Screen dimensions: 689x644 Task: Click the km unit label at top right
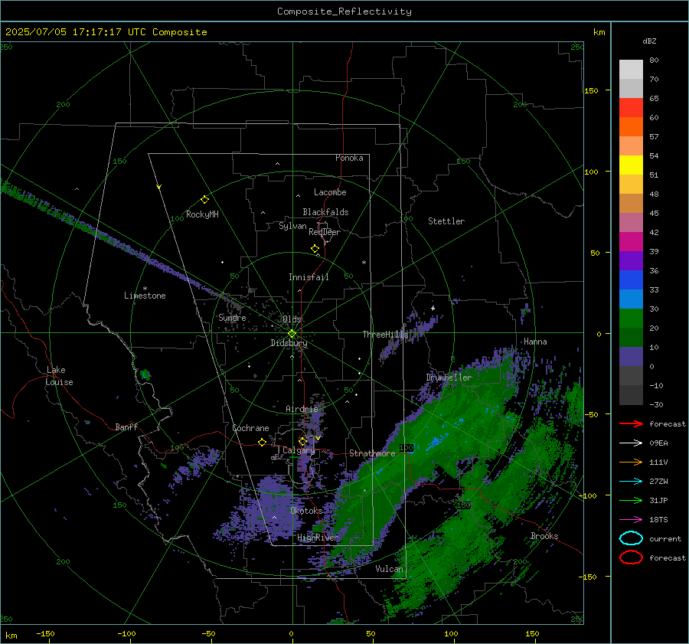[x=599, y=32]
